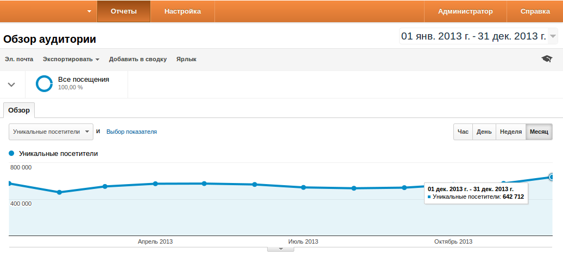Open the Справка help menu
Viewport: 563px width, 255px height.
[535, 11]
